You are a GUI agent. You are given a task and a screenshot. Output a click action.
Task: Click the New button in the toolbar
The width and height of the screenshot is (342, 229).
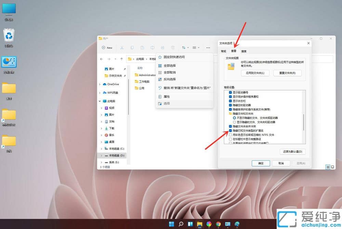point(107,47)
